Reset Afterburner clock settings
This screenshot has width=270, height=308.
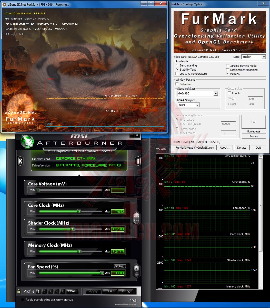click(109, 291)
